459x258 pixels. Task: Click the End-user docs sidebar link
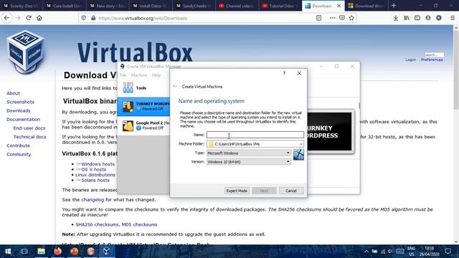29,128
